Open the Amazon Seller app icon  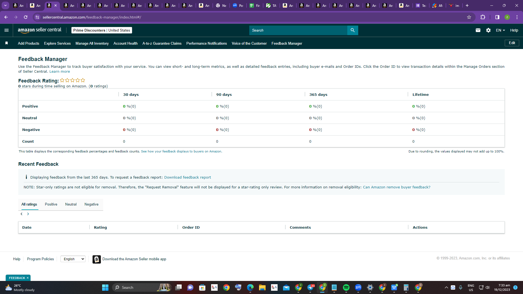[96, 259]
